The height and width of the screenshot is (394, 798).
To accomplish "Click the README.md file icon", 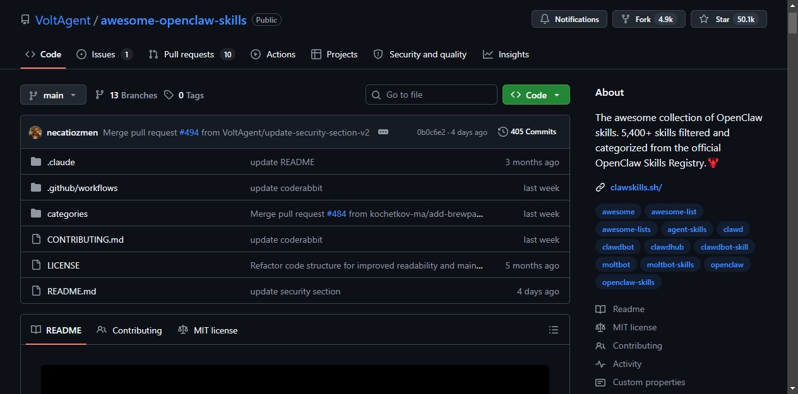I will click(36, 291).
